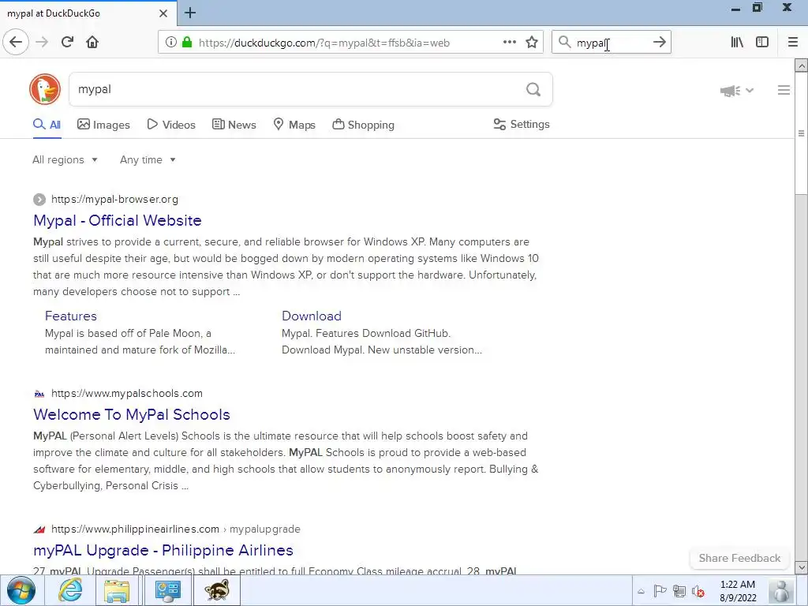Expand the chevron beside the megaphone
Image resolution: width=808 pixels, height=606 pixels.
tap(750, 90)
